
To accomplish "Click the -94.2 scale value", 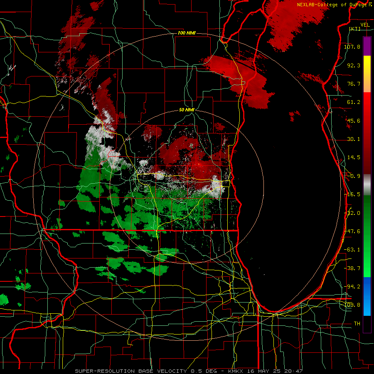I will 352,287.
